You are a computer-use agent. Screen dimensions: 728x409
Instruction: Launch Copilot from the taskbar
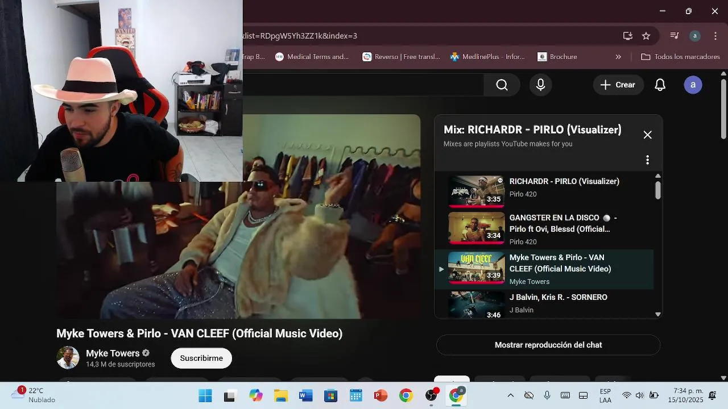255,395
